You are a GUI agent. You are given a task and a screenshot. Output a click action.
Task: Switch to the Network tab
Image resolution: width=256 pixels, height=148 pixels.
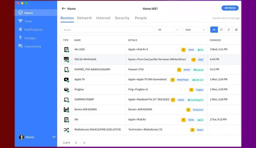pyautogui.click(x=85, y=18)
